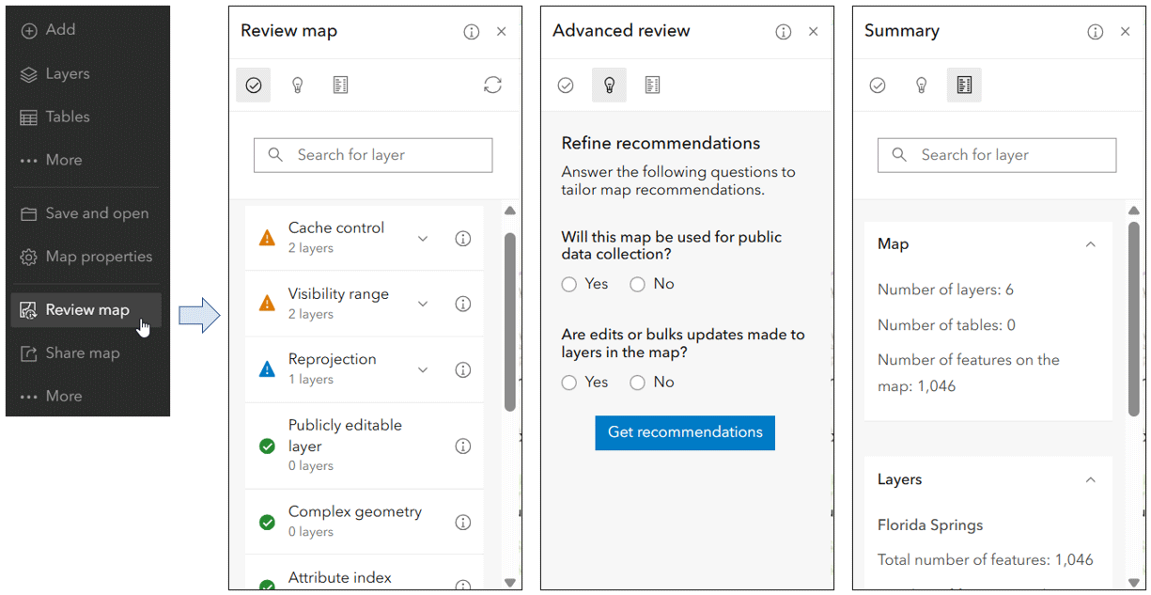Click the Florida Springs layer name
Viewport: 1151px width, 595px height.
tap(930, 525)
